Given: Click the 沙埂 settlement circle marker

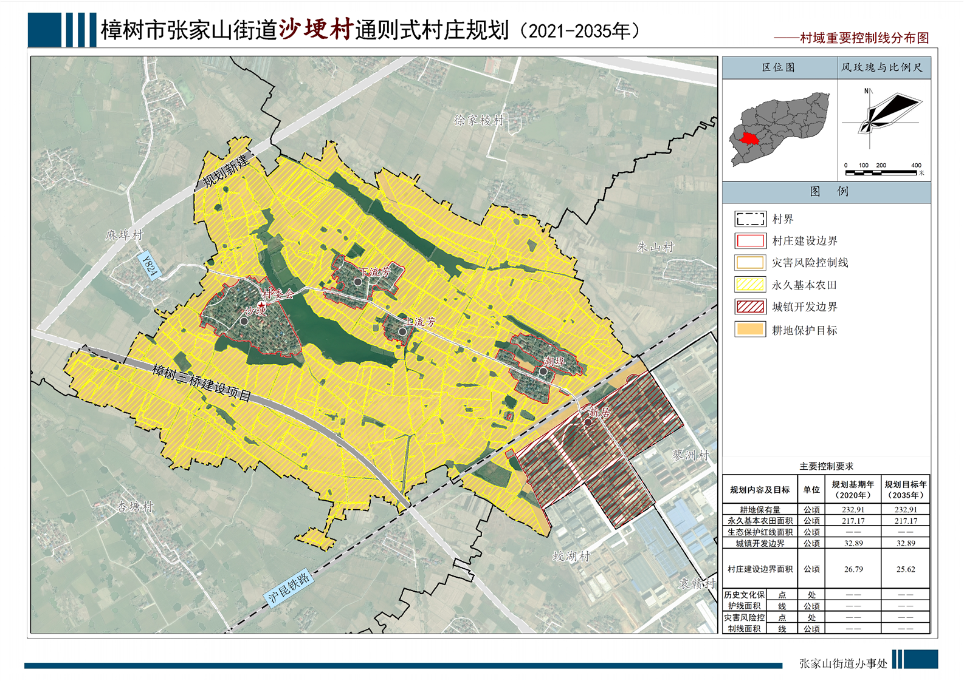Looking at the screenshot, I should (x=244, y=321).
